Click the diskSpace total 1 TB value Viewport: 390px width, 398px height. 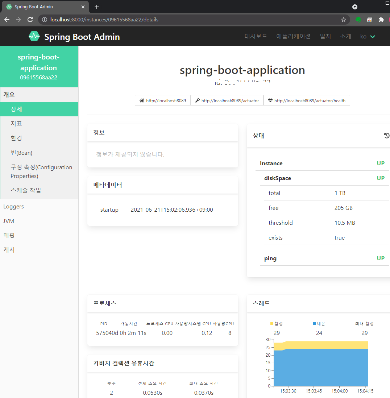[x=340, y=193]
